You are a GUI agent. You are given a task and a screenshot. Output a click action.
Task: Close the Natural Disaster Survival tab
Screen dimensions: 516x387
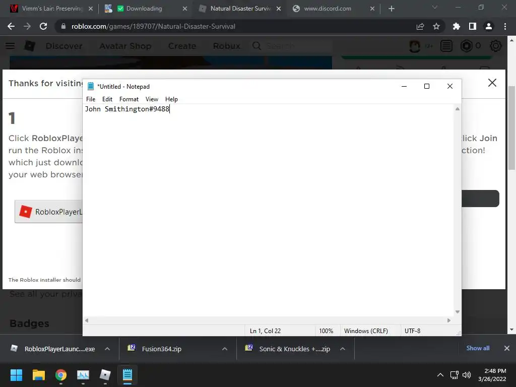click(x=279, y=9)
